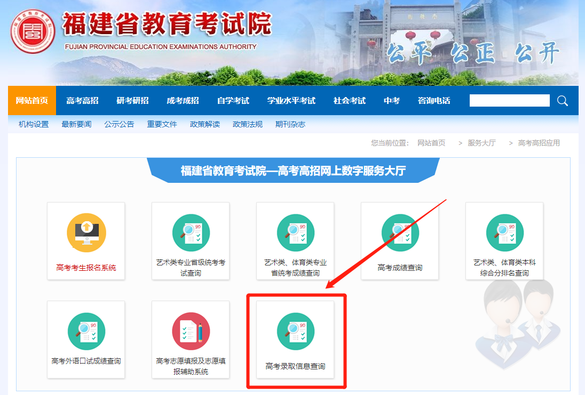
Task: Open the 公示公告 announcements link
Action: [x=120, y=124]
